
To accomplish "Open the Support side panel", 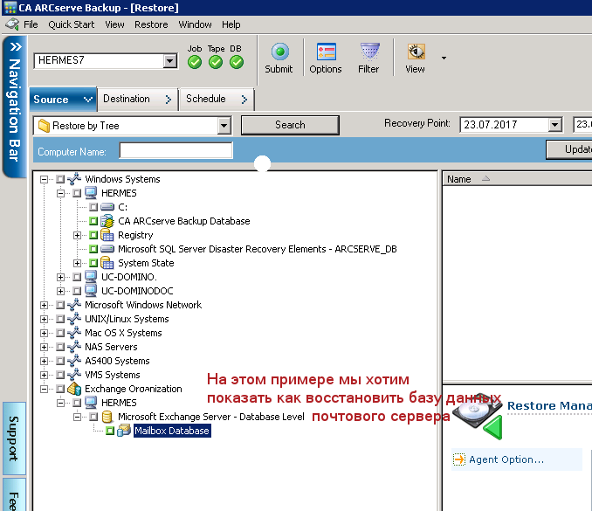I will pyautogui.click(x=14, y=438).
